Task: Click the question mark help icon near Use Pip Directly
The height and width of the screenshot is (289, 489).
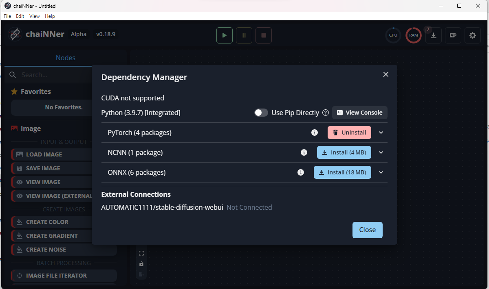Action: coord(326,113)
